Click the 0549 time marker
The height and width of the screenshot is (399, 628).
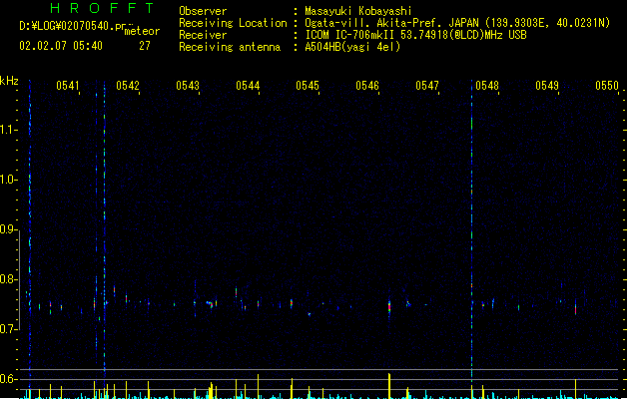pos(547,86)
